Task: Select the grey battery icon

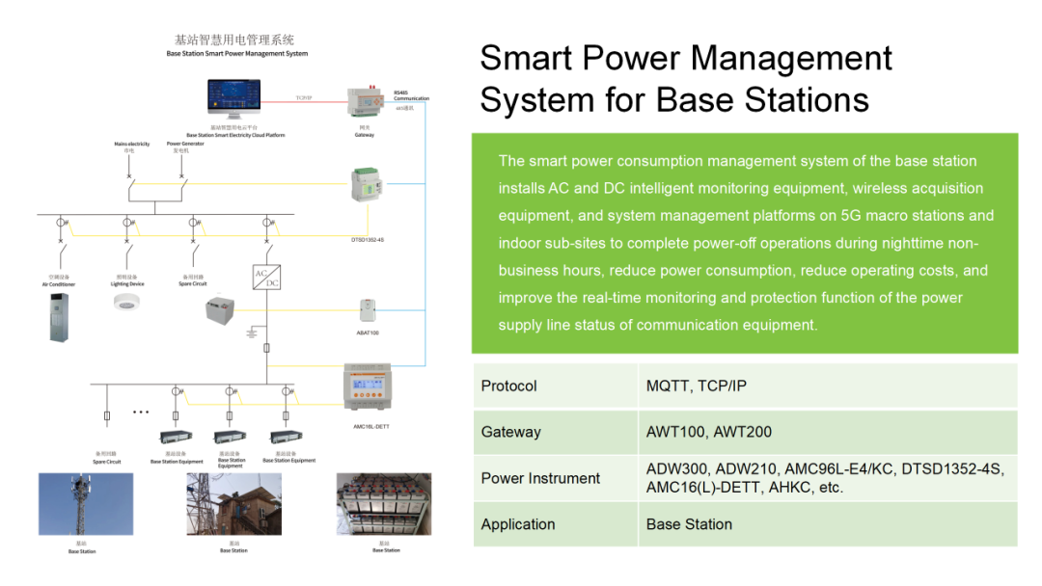Action: pyautogui.click(x=220, y=311)
